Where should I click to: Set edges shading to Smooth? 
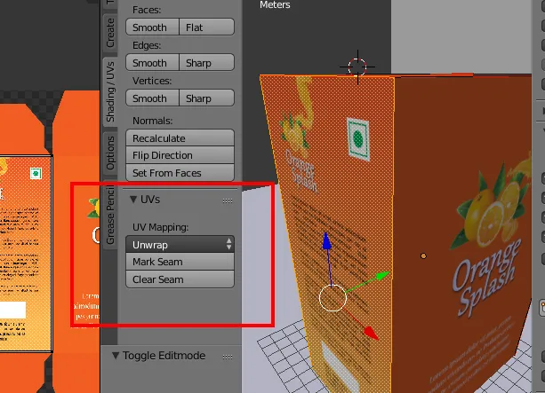(x=152, y=63)
